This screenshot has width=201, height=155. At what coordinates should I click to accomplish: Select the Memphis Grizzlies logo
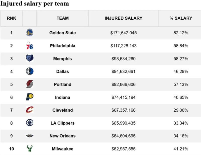[x=30, y=59]
